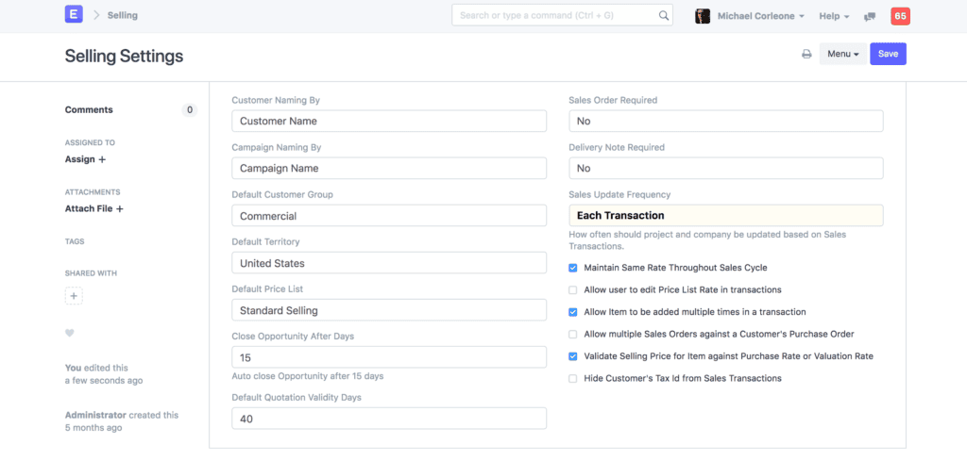Enable Allow user to edit Price List Rate

pyautogui.click(x=573, y=290)
